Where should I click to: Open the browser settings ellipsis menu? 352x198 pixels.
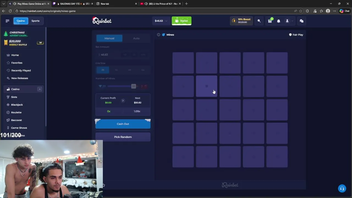pyautogui.click(x=334, y=11)
